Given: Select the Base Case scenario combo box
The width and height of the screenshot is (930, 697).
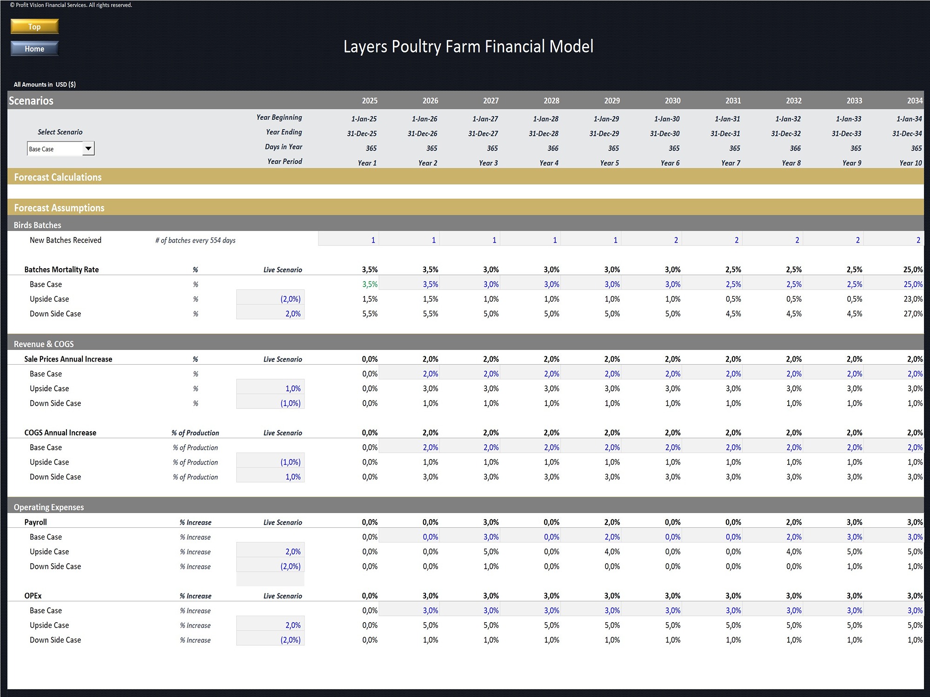Looking at the screenshot, I should point(60,149).
